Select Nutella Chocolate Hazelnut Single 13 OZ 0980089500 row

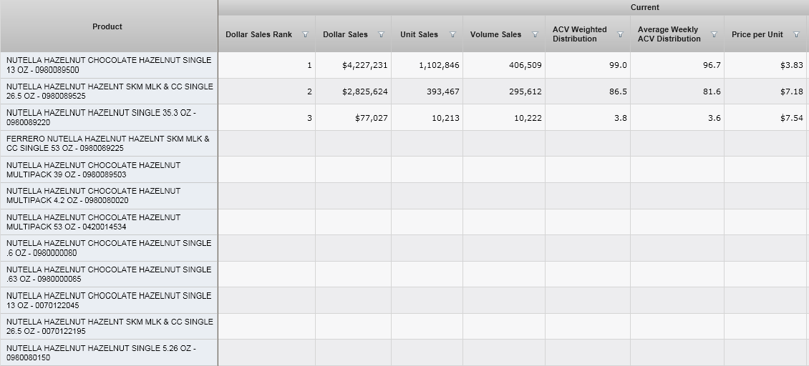click(109, 65)
